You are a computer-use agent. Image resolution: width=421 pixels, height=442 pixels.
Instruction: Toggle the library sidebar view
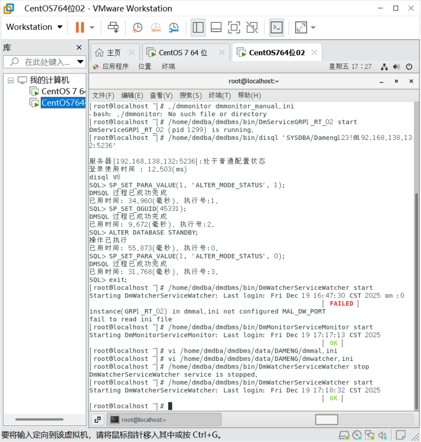point(198,27)
